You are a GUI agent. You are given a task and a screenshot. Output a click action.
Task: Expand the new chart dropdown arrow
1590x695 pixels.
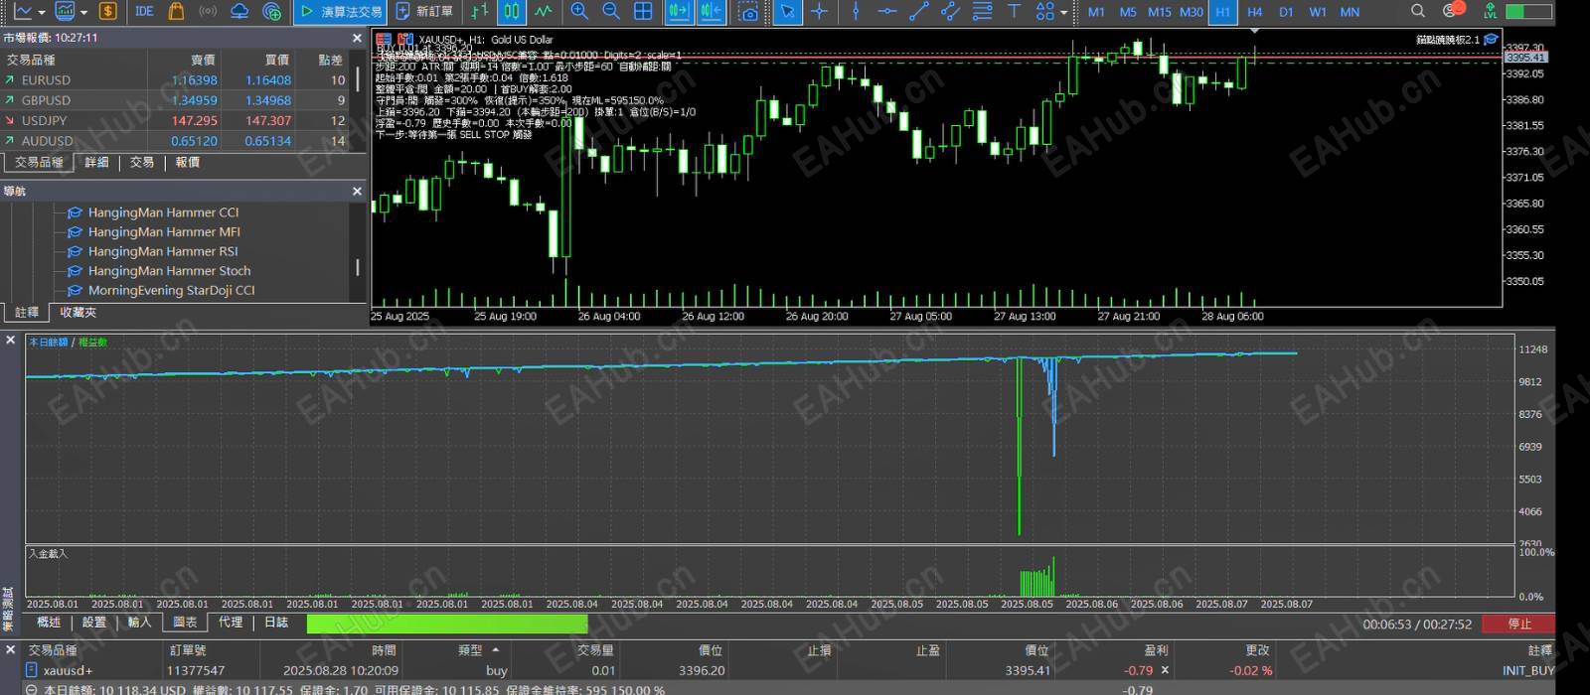click(x=41, y=12)
